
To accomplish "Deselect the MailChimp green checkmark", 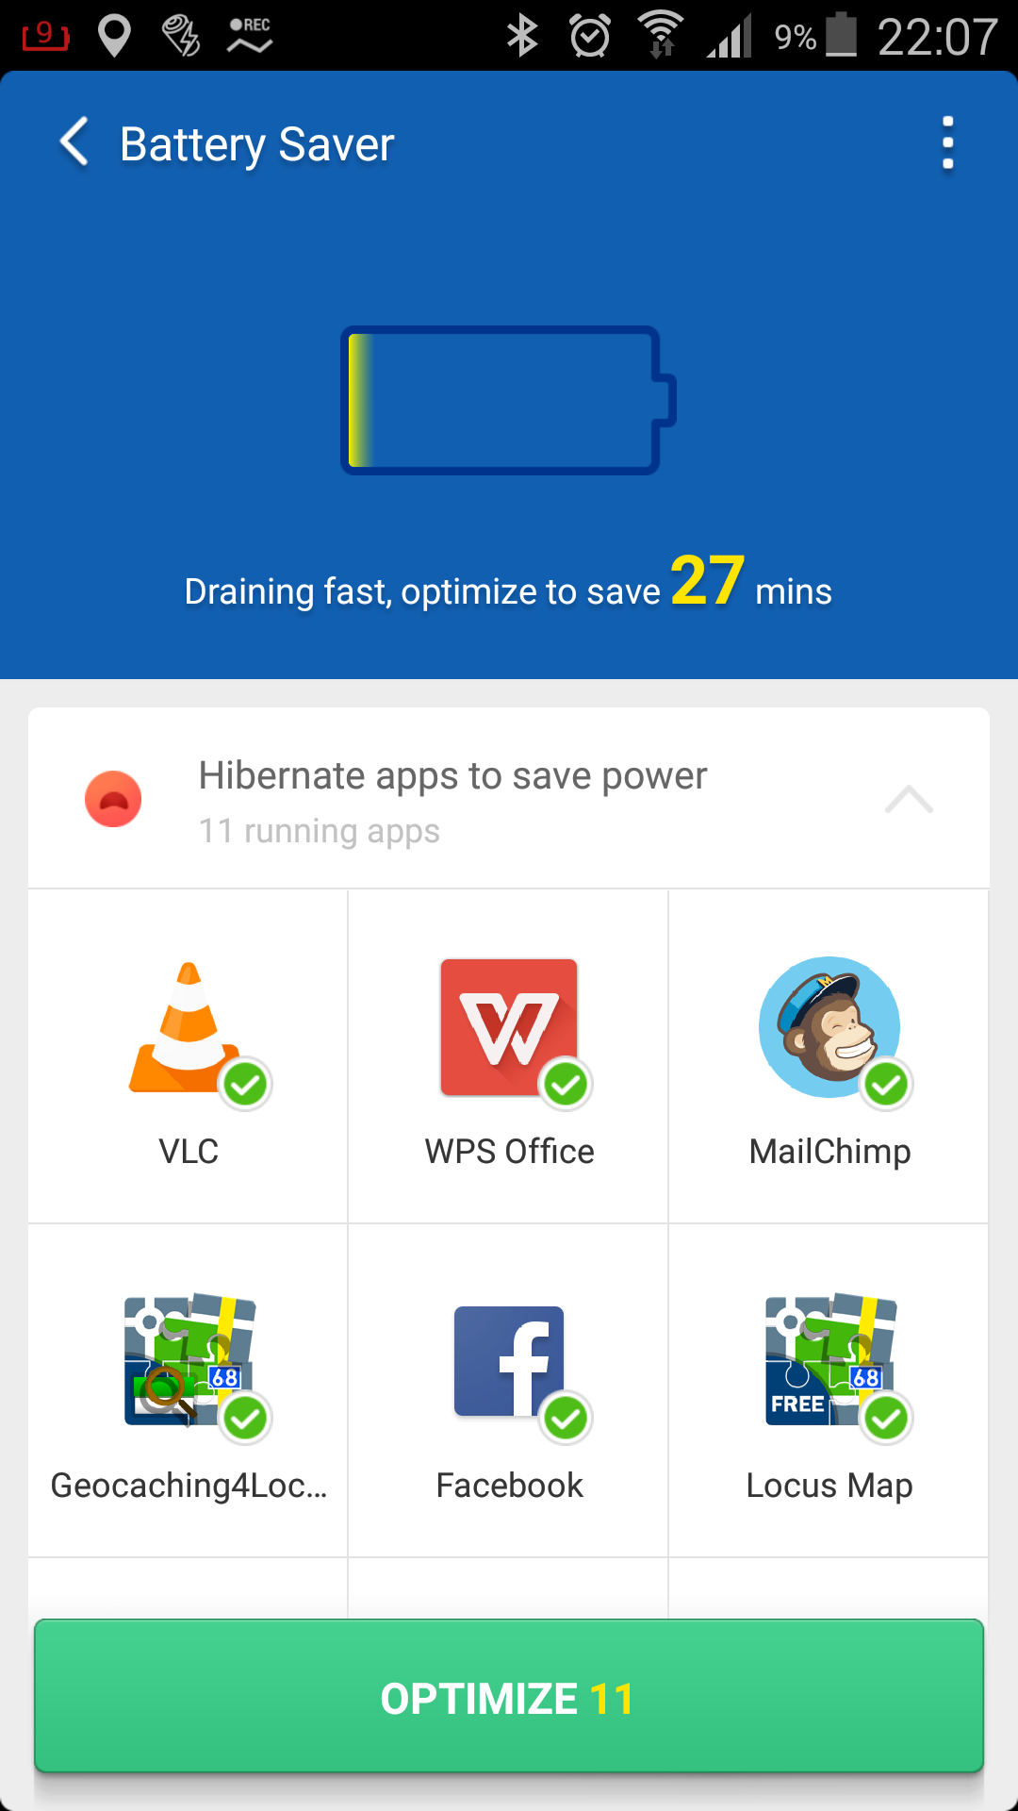I will 886,1085.
